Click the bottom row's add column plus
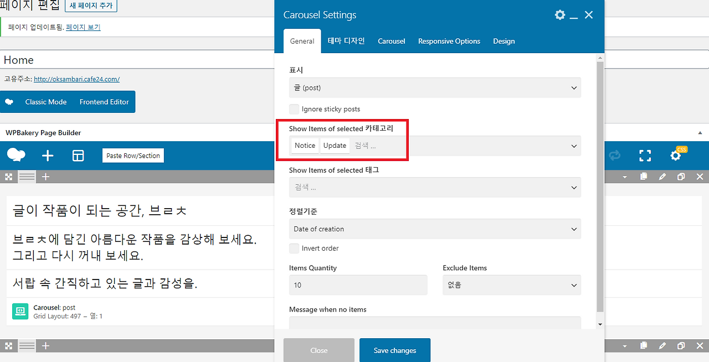 click(x=46, y=346)
